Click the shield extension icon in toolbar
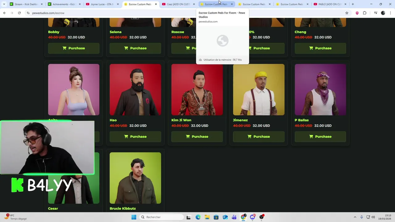Image resolution: width=395 pixels, height=222 pixels. pos(357,13)
